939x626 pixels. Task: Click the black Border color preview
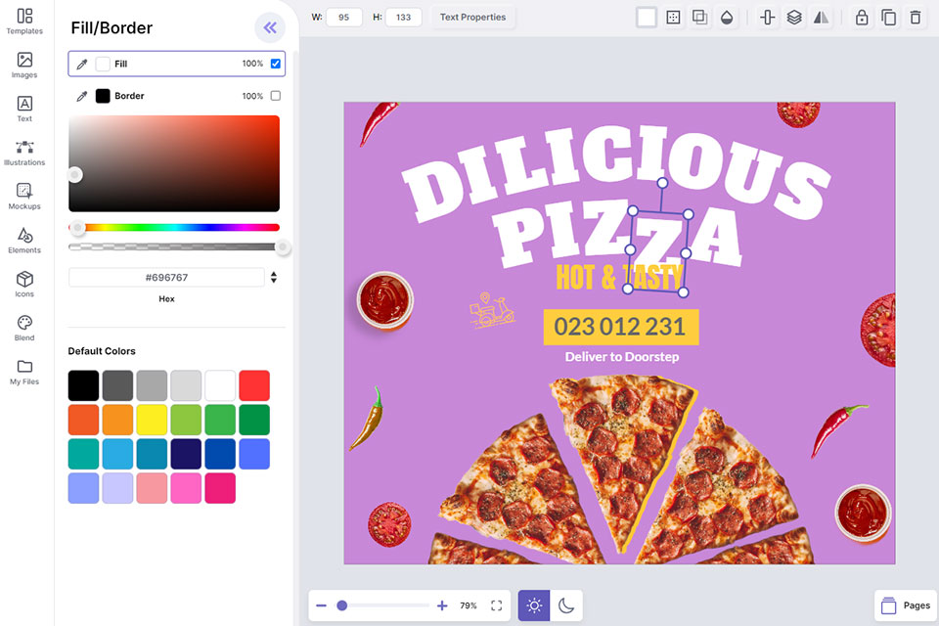[103, 96]
